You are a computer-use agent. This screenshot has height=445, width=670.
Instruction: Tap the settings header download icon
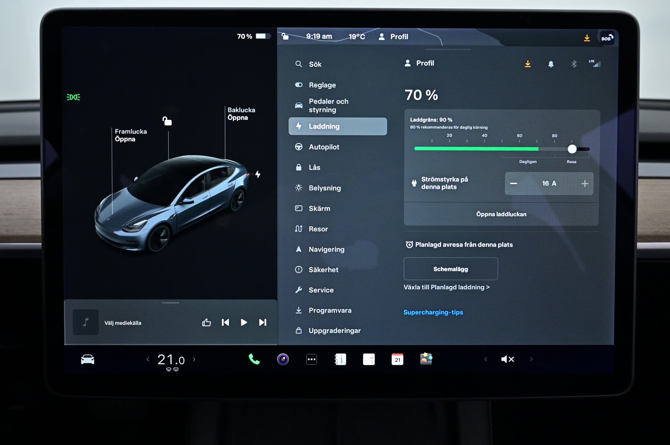click(x=528, y=64)
